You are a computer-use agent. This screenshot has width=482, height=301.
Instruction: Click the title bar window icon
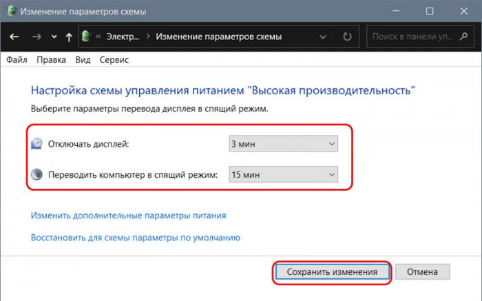[11, 11]
